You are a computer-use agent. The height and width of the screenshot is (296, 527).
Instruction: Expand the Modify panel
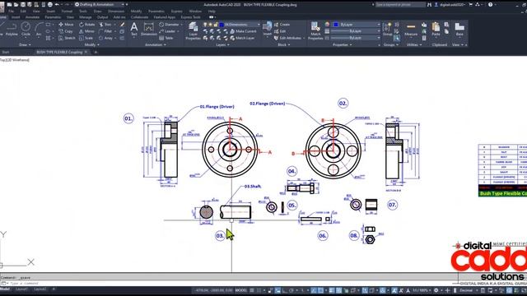click(91, 44)
